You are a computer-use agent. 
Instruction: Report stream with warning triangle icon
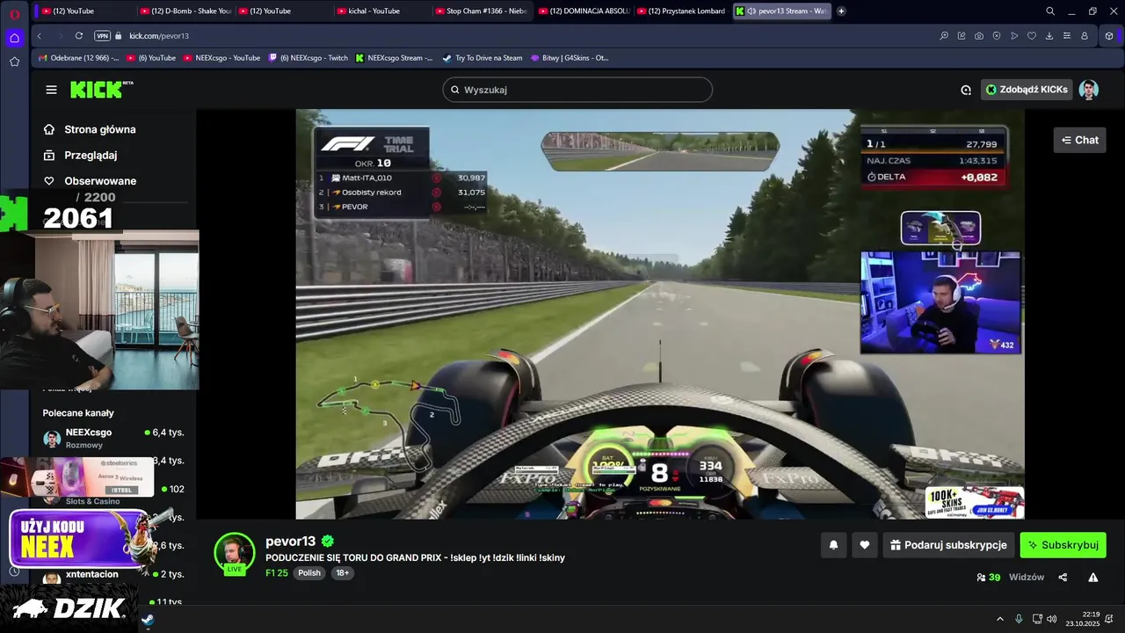click(x=1093, y=578)
